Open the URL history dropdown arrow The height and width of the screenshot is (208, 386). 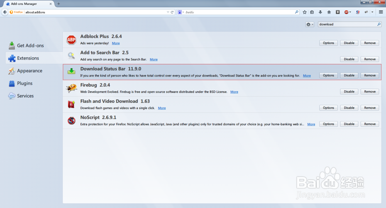click(x=168, y=12)
